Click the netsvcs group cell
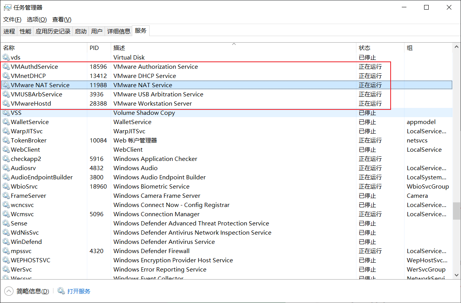This screenshot has height=303, width=461. [x=417, y=140]
